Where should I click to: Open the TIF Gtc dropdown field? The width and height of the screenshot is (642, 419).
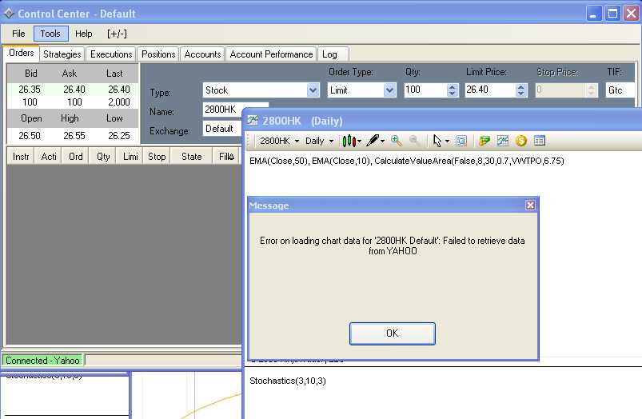tap(620, 90)
